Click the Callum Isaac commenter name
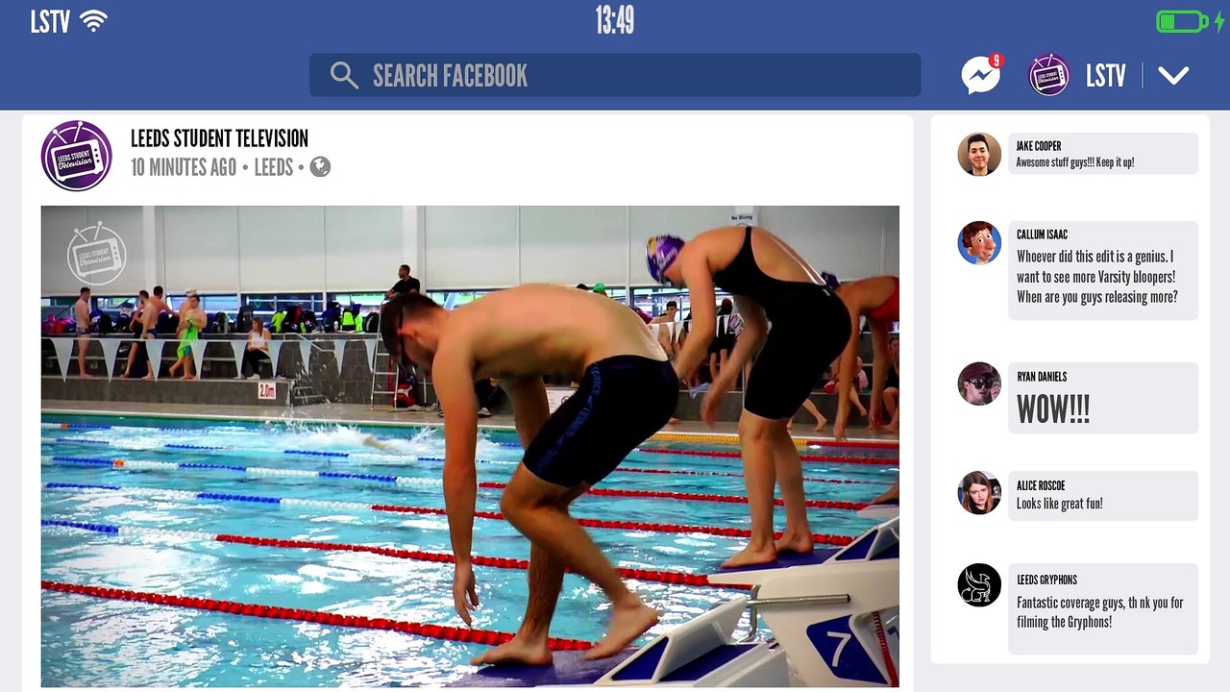The width and height of the screenshot is (1230, 692). coord(1042,235)
